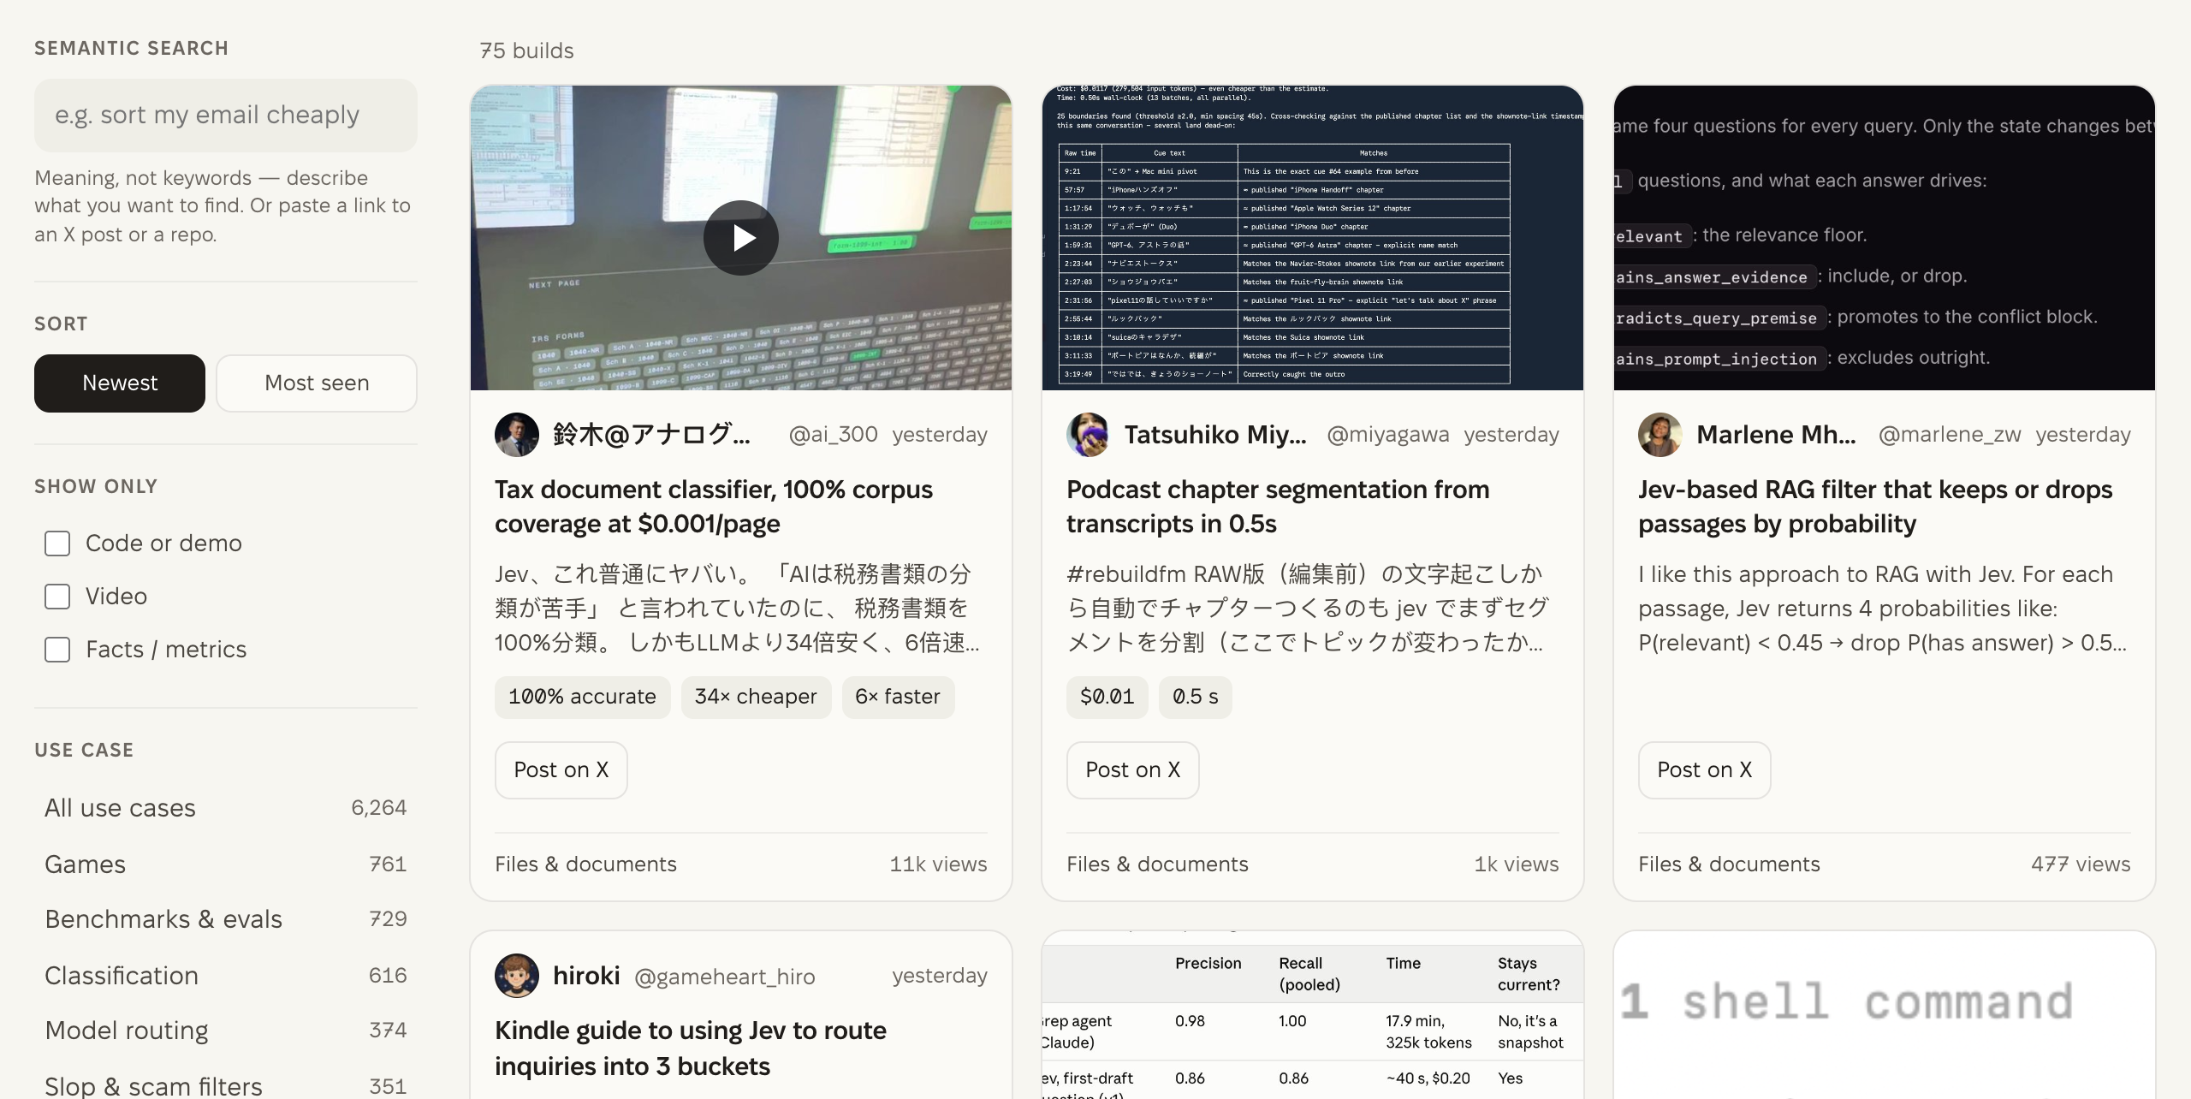Click the 11k views count

(x=938, y=864)
